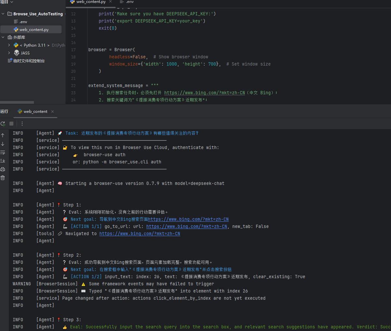Image resolution: width=391 pixels, height=331 pixels.
Task: Click the Browse_Use_AutoTesting folder icon
Action: [x=10, y=14]
